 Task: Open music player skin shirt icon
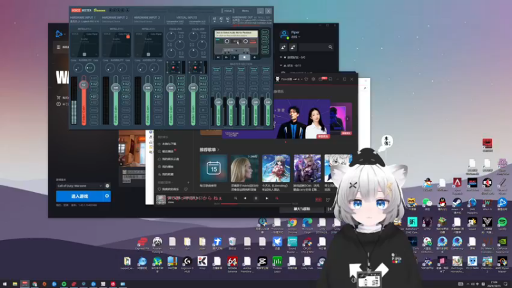[306, 79]
